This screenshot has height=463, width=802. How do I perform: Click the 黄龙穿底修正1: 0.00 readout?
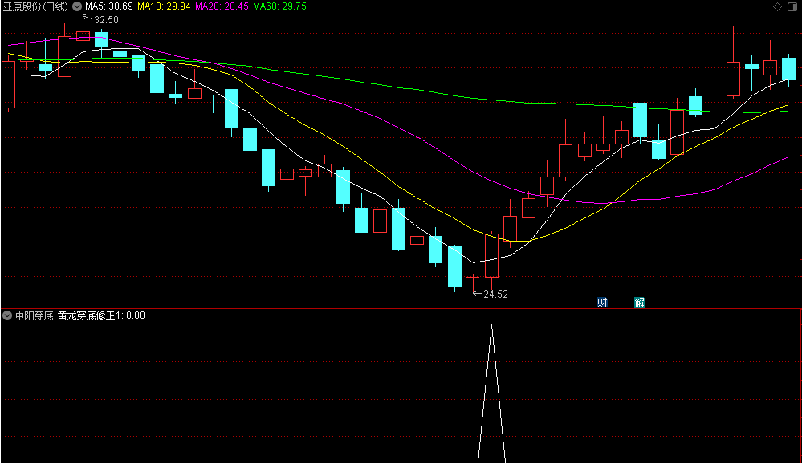[x=101, y=315]
